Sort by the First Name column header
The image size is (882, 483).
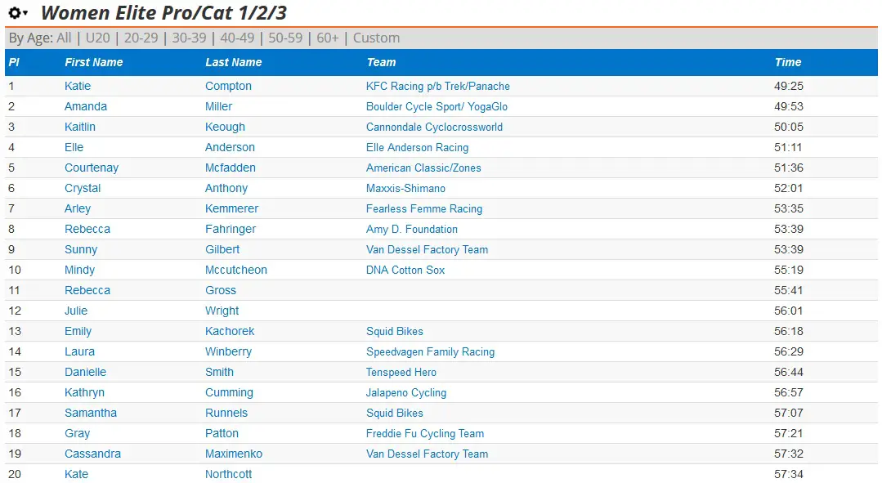tap(93, 62)
